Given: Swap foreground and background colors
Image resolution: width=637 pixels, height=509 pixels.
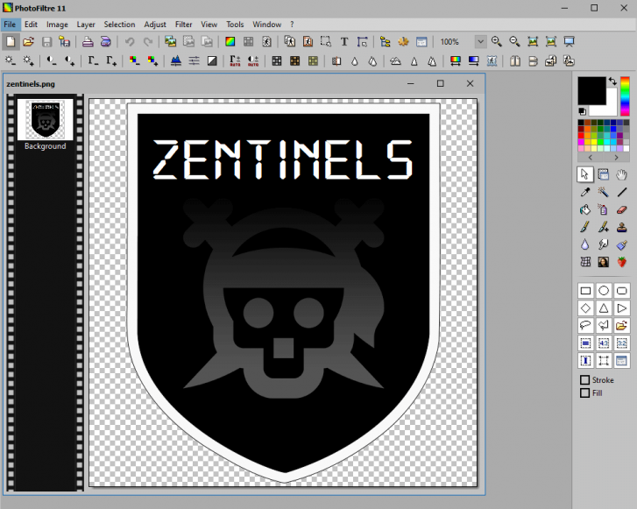Looking at the screenshot, I should pyautogui.click(x=611, y=81).
